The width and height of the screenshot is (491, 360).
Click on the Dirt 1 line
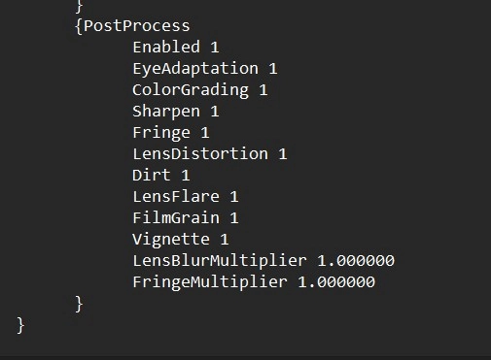pyautogui.click(x=161, y=176)
